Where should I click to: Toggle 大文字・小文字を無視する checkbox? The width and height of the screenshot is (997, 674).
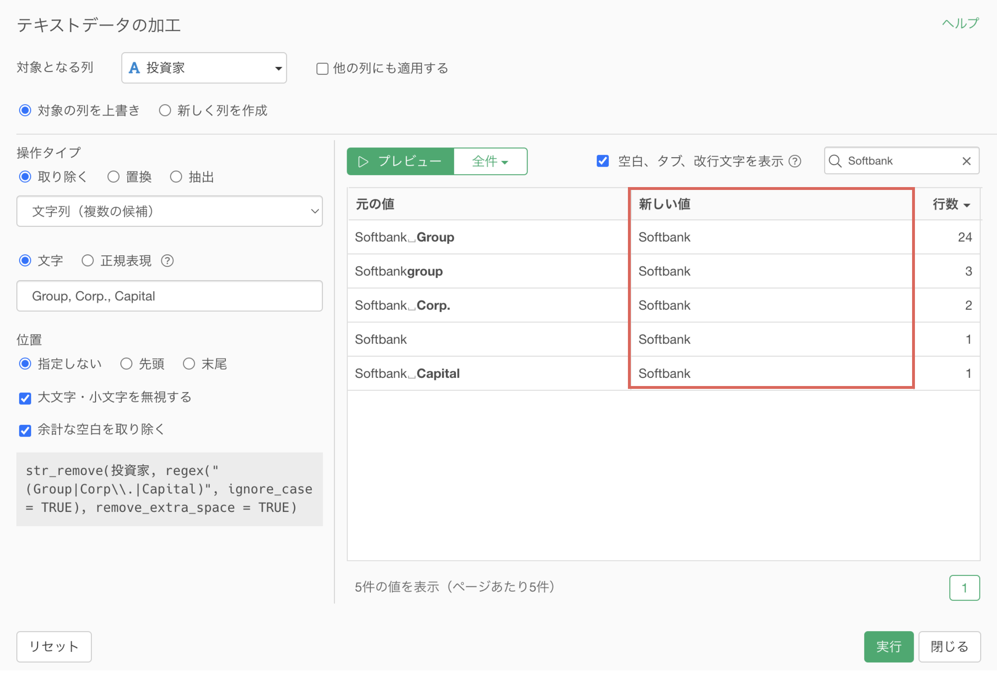(25, 398)
